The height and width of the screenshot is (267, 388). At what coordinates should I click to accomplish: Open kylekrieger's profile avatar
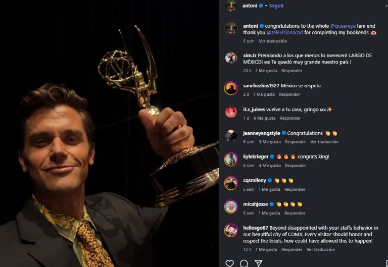231,158
